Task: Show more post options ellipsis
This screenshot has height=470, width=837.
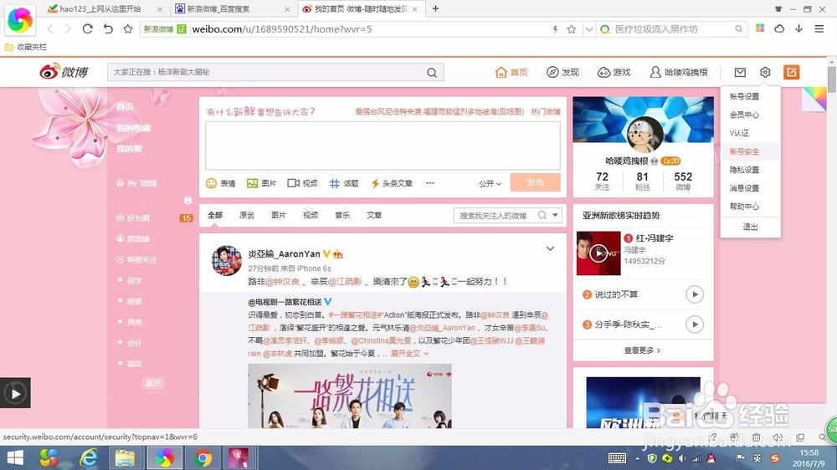Action: click(429, 183)
